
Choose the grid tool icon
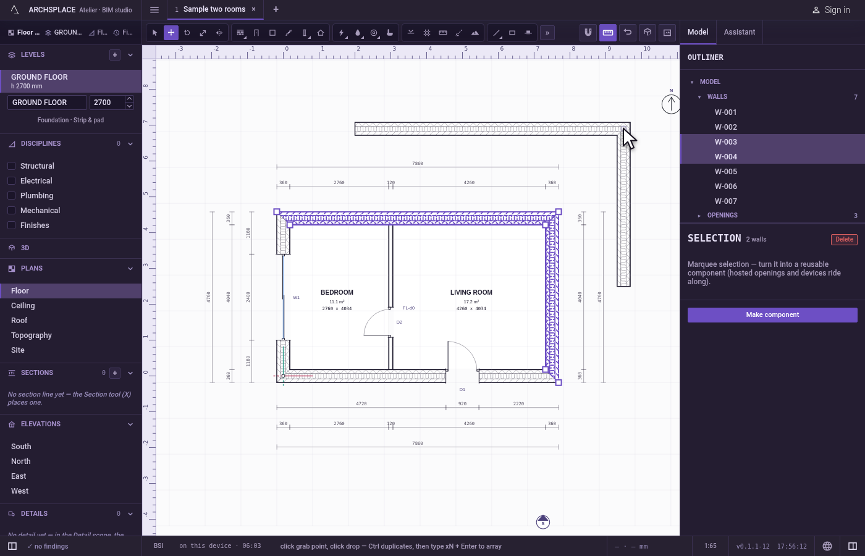coord(427,33)
